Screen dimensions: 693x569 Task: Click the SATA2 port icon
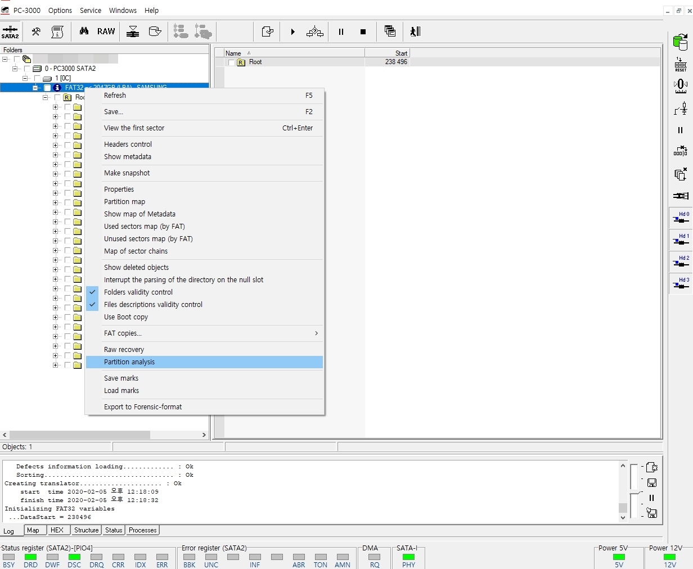coord(10,31)
